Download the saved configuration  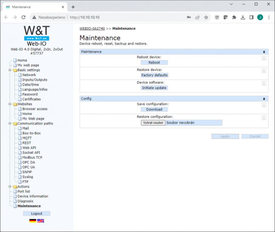pyautogui.click(x=154, y=109)
